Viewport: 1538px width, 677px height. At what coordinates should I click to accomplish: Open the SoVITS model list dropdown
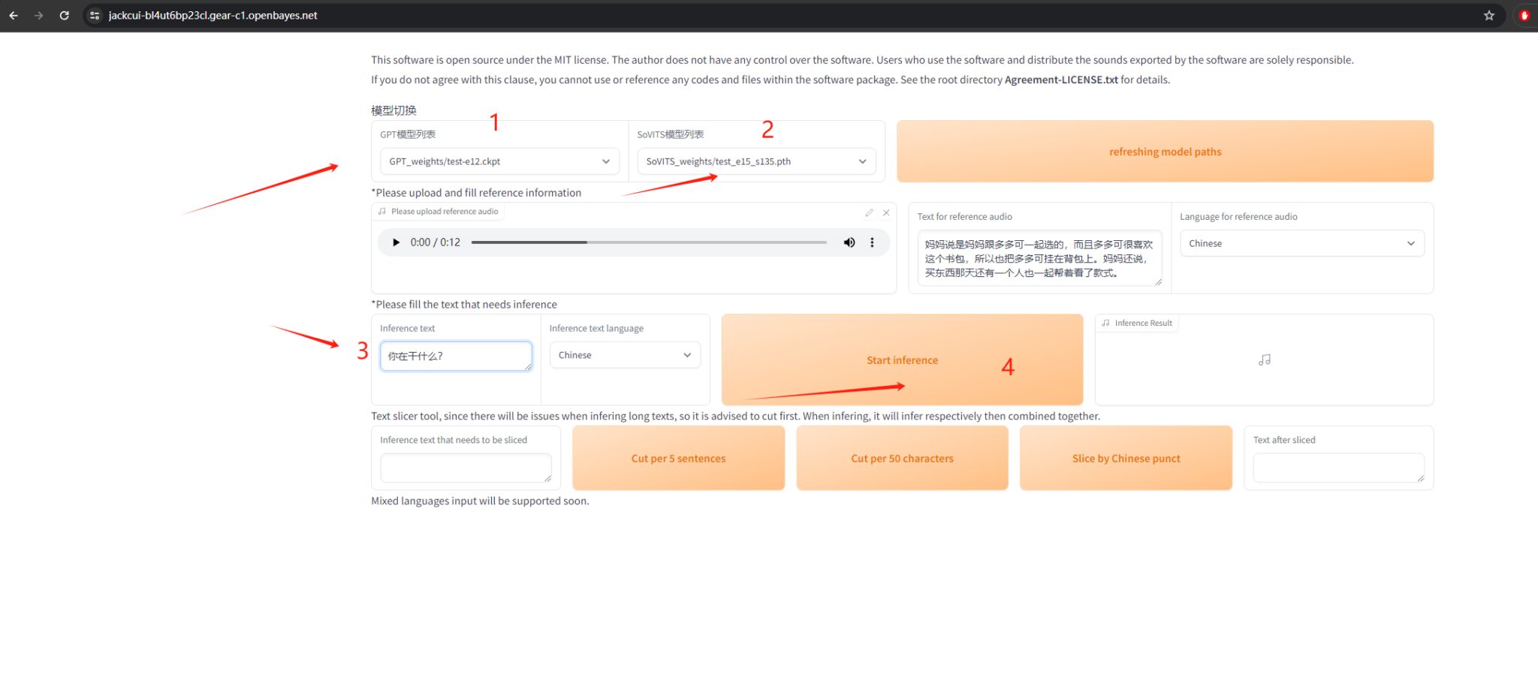pyautogui.click(x=756, y=161)
